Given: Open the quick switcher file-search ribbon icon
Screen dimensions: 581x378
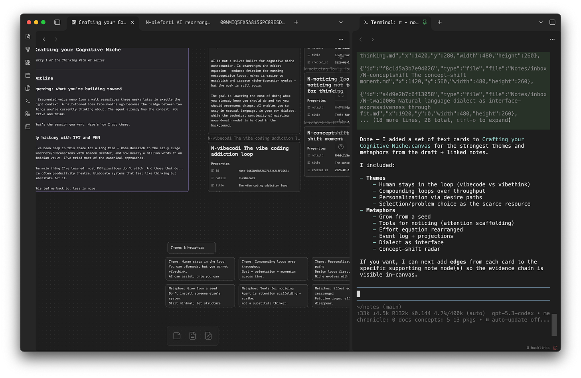Looking at the screenshot, I should tap(28, 37).
